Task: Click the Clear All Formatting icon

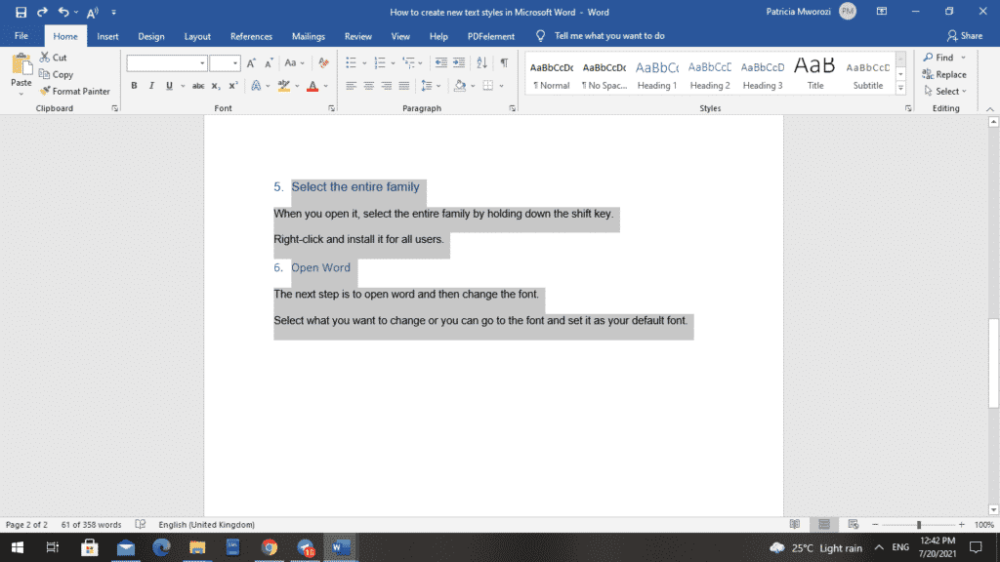Action: click(x=324, y=63)
